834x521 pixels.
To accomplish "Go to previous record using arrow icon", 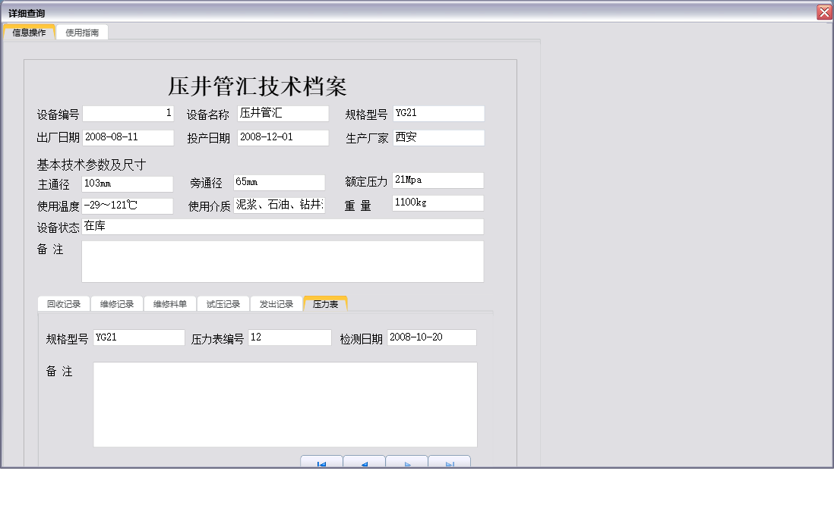I will pos(364,462).
